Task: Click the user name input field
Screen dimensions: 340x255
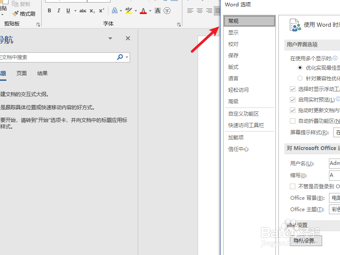Action: 334,163
